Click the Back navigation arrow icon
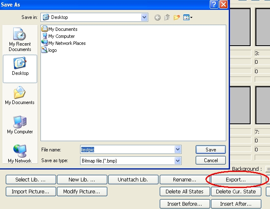 click(157, 17)
